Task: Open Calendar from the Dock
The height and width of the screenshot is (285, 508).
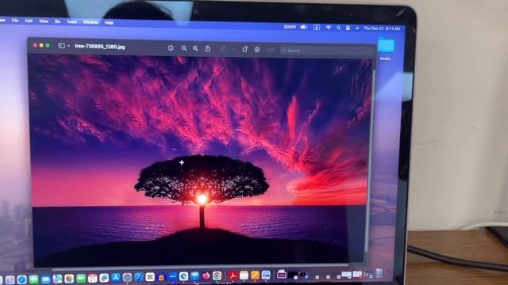Action: tap(92, 279)
